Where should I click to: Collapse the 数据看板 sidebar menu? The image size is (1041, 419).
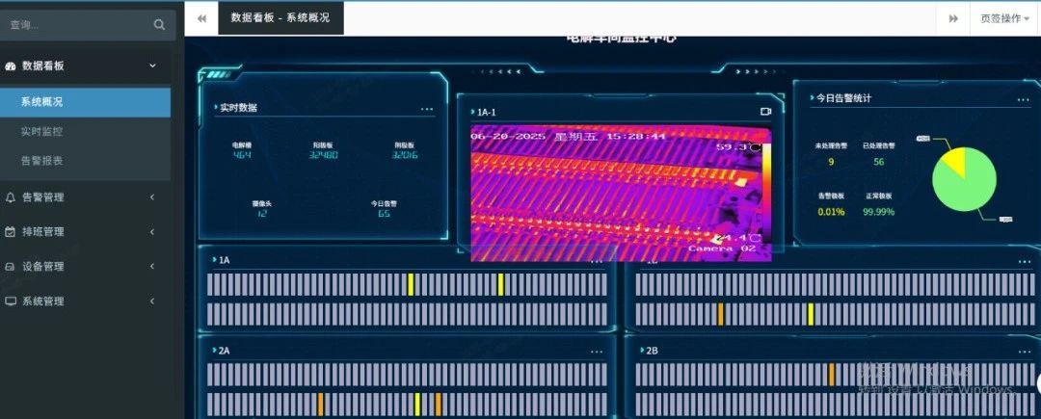[152, 65]
